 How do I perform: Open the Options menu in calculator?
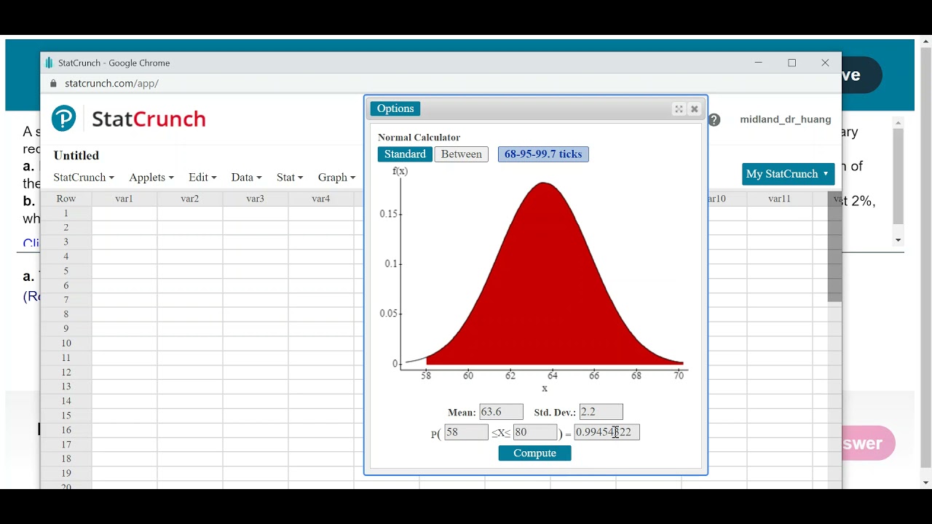395,108
